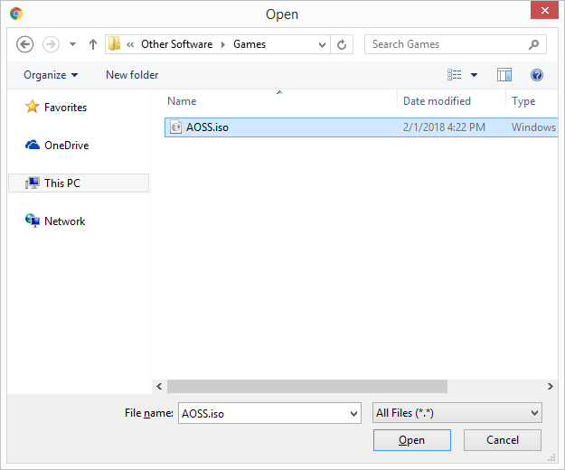Toggle the preview pane
This screenshot has width=565, height=470.
[504, 75]
